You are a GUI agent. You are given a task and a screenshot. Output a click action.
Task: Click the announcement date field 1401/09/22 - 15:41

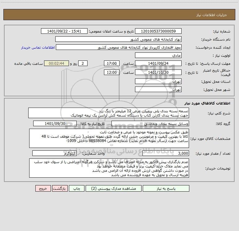point(64,31)
